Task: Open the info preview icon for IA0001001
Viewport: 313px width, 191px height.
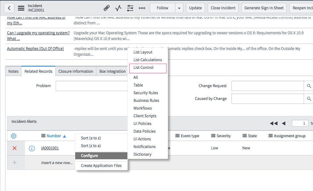Action: 32,148
